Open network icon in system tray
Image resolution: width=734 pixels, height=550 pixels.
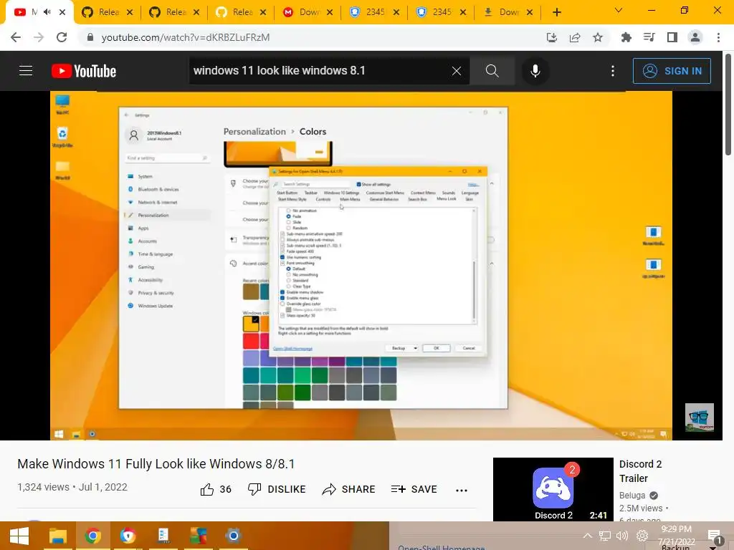604,536
